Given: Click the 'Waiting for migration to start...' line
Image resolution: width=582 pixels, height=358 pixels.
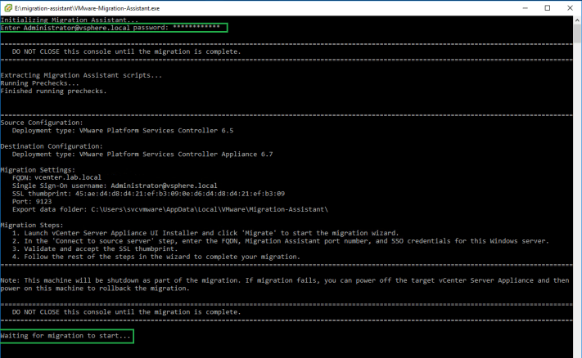Looking at the screenshot, I should click(x=65, y=336).
